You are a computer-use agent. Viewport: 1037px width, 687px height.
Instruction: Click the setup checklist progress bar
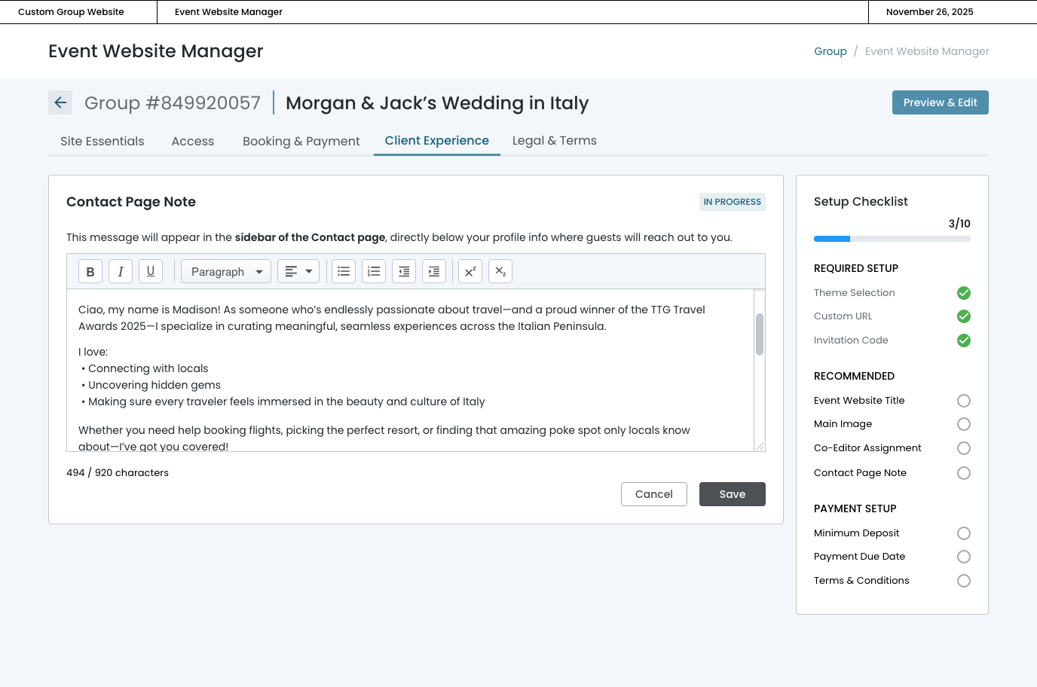pyautogui.click(x=892, y=239)
